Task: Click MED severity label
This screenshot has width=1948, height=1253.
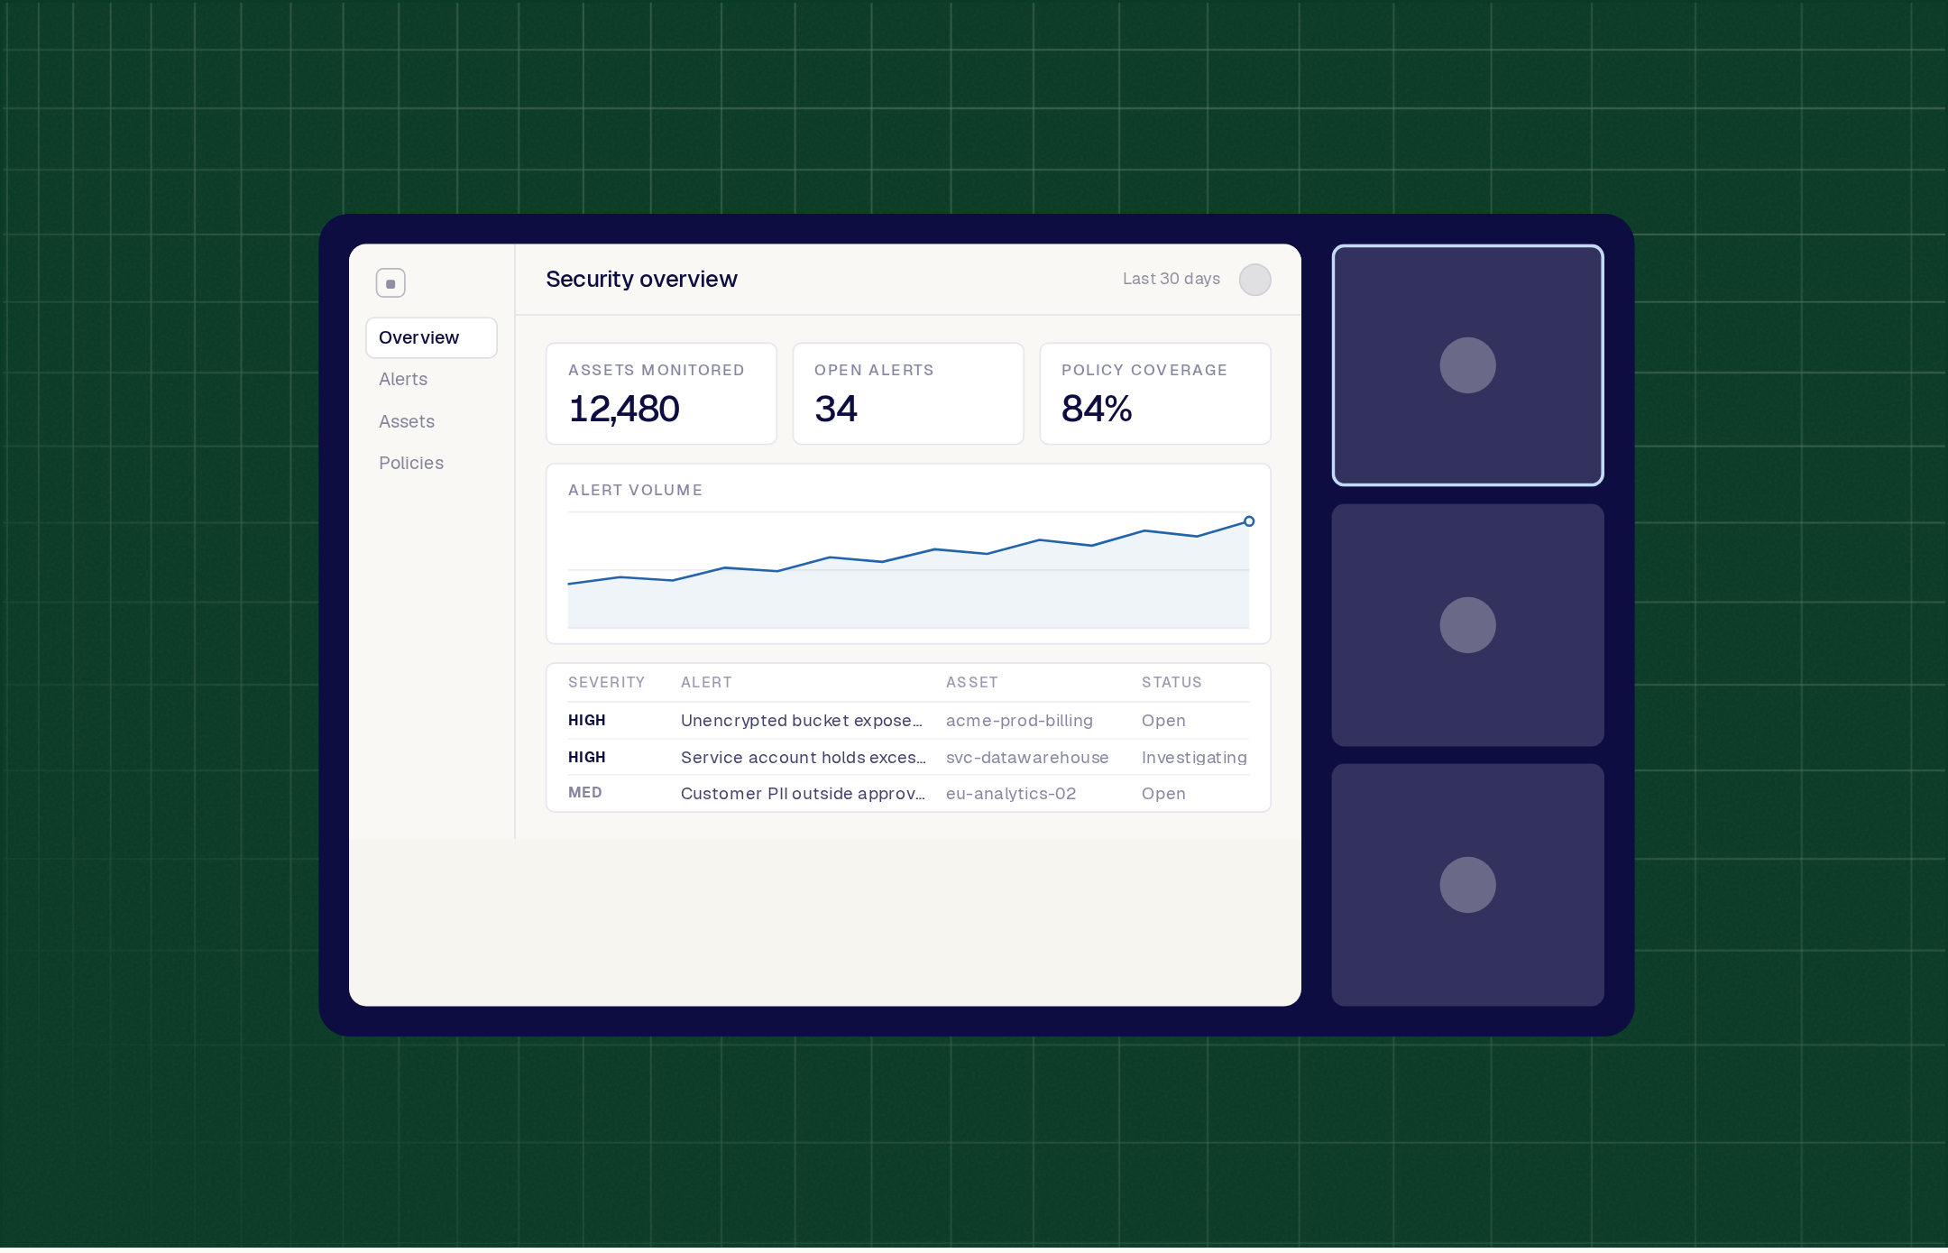Action: tap(584, 793)
